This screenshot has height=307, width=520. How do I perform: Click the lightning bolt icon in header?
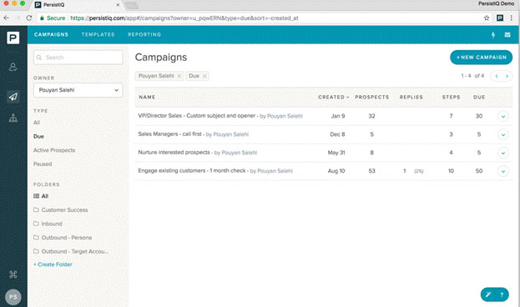493,35
